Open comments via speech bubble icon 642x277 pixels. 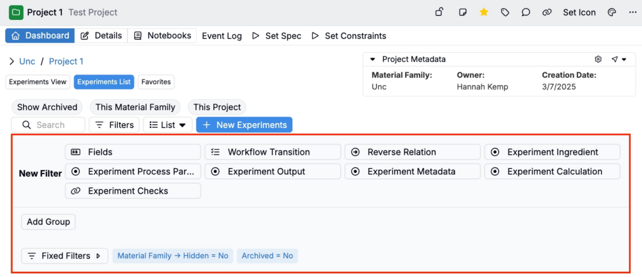pyautogui.click(x=526, y=12)
